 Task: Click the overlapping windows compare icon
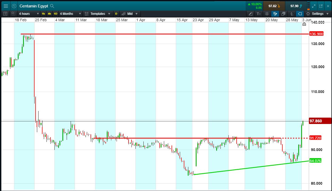point(283,14)
